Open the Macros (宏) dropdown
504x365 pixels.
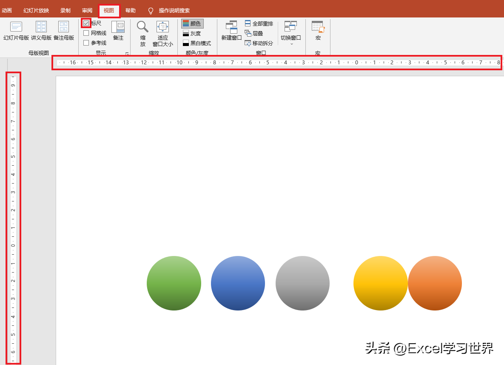pyautogui.click(x=318, y=31)
